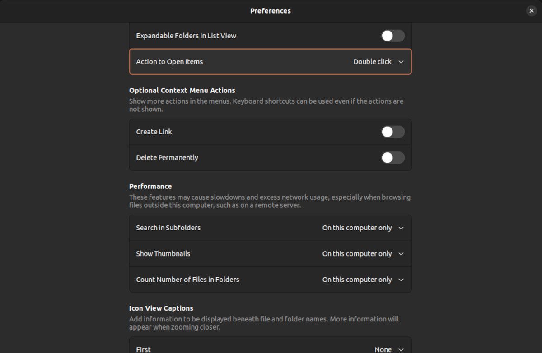Screen dimensions: 542x353
Task: Open Show Thumbnails dropdown menu
Action: tap(362, 254)
